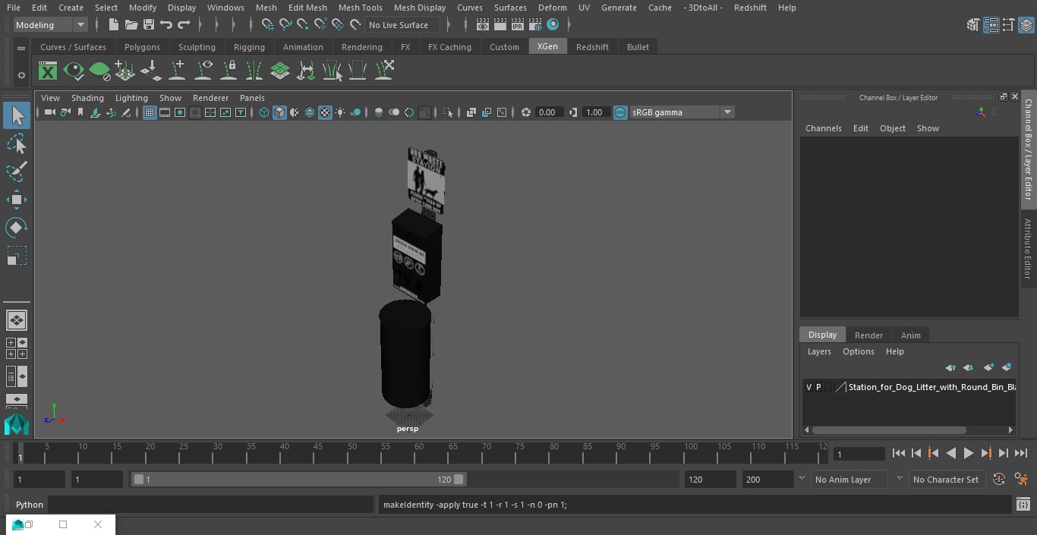Switch to the Polygons shelf tab

pos(142,47)
